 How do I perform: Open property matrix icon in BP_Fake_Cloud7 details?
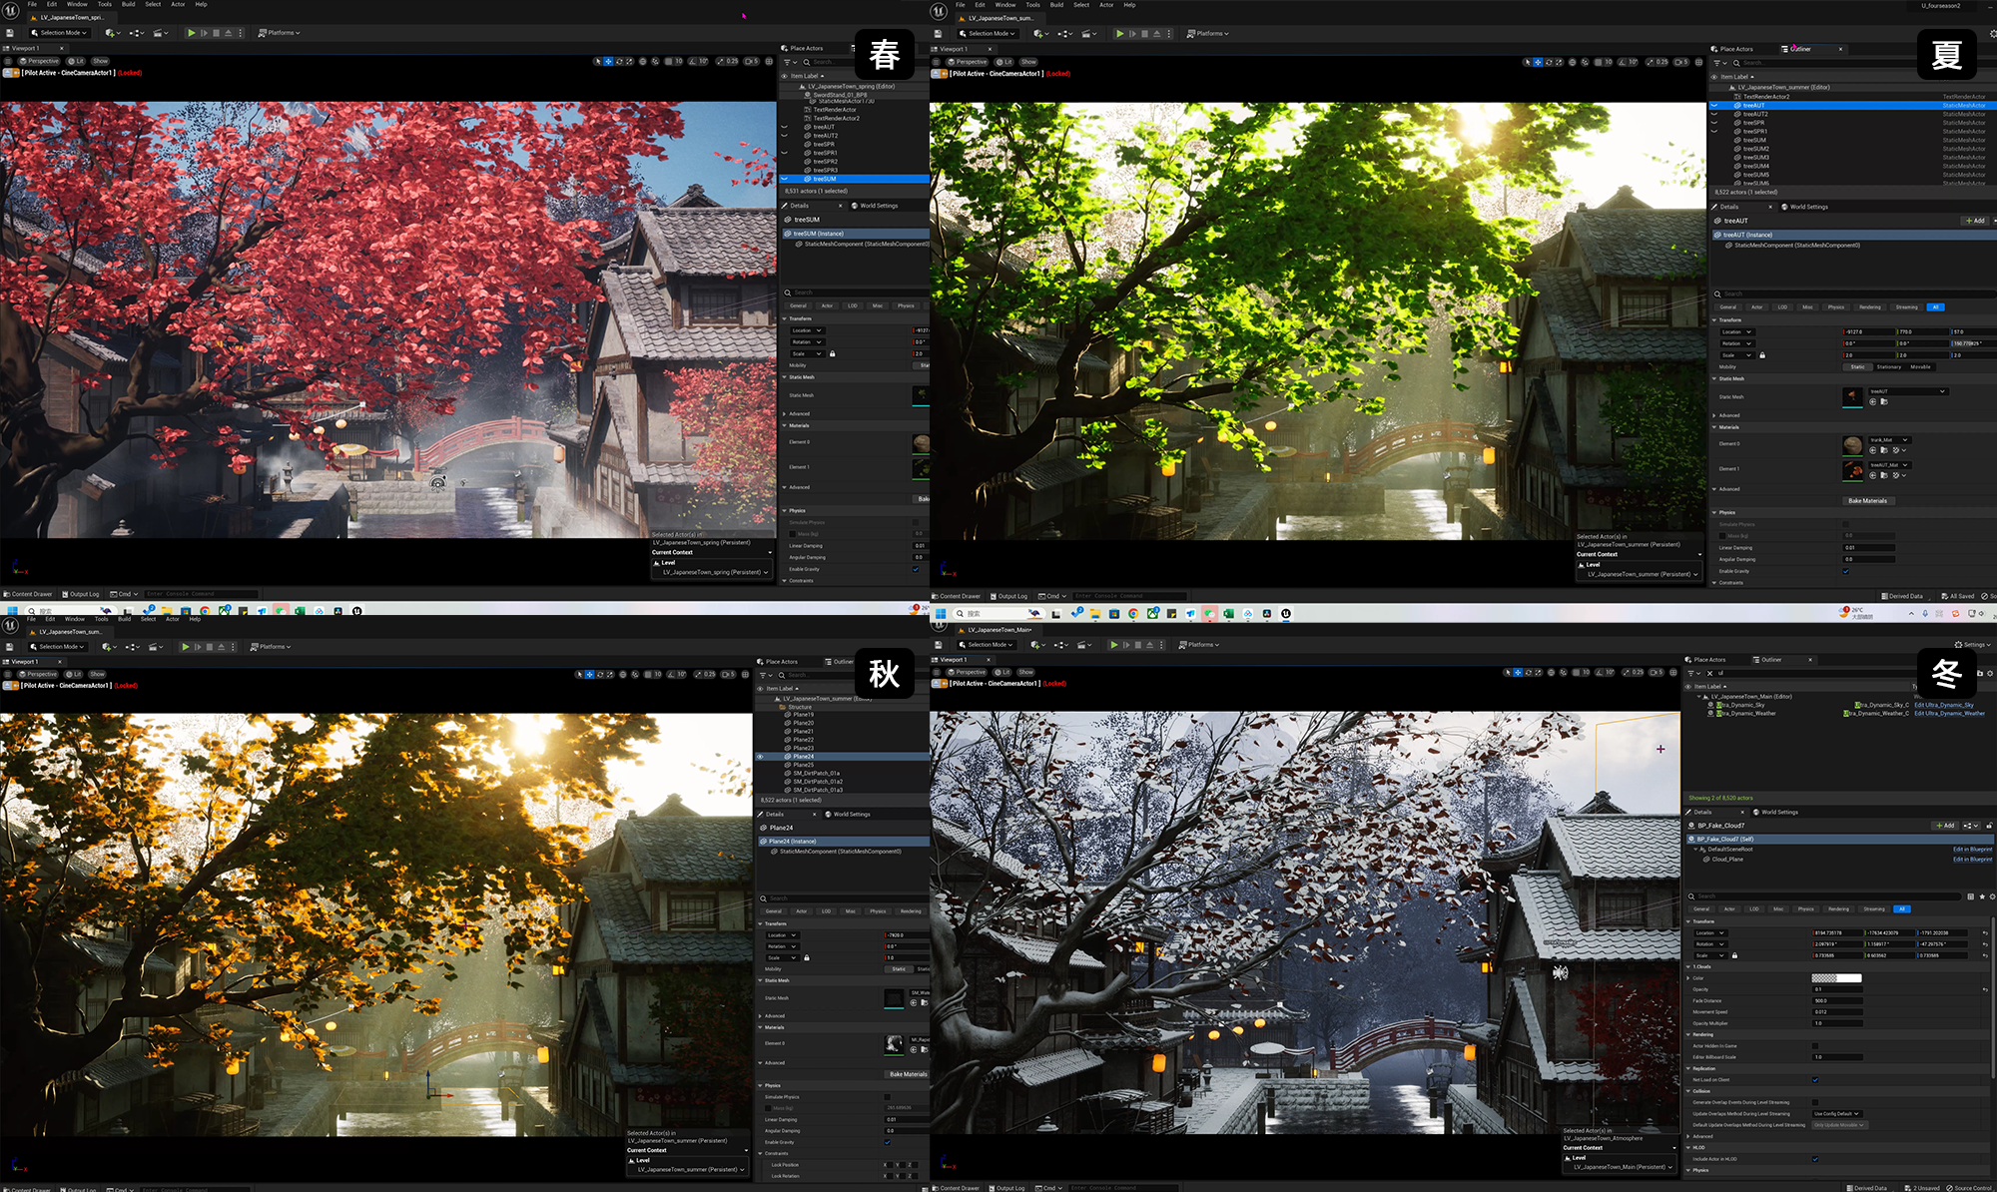pyautogui.click(x=1970, y=896)
